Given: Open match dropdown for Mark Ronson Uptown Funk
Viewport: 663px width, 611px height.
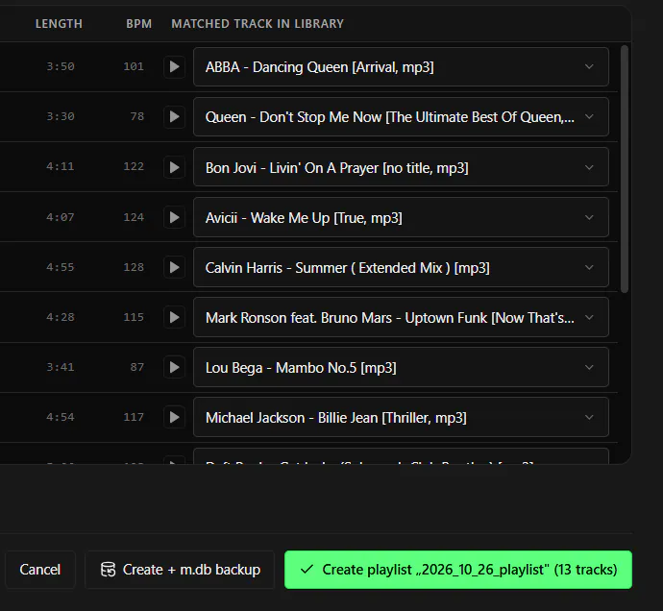Looking at the screenshot, I should pos(401,317).
